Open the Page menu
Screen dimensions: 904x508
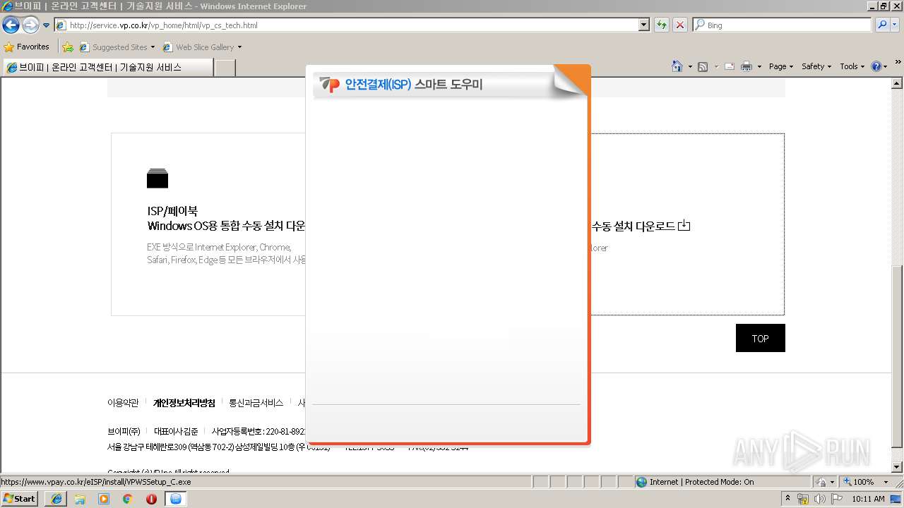(781, 66)
